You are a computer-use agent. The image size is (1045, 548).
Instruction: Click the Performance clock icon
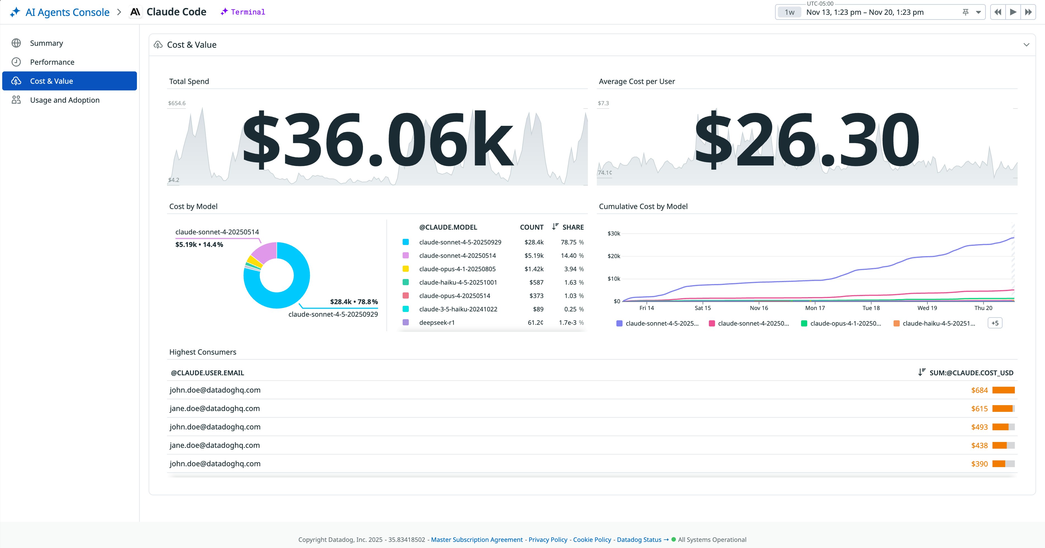coord(16,62)
